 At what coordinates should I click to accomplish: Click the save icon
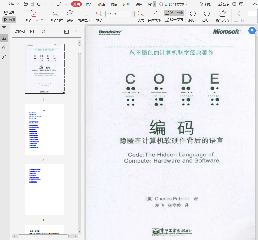click(32, 4)
